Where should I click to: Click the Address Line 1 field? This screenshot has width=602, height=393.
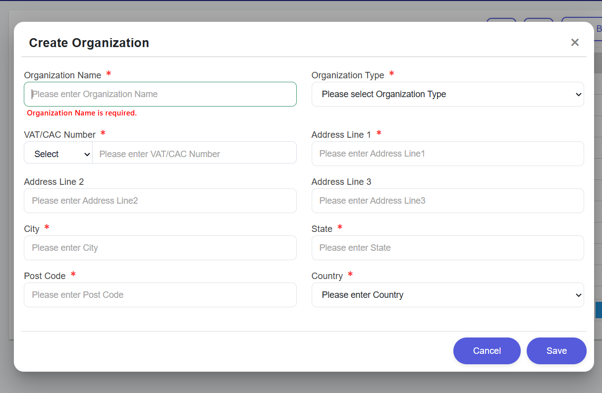pyautogui.click(x=447, y=154)
